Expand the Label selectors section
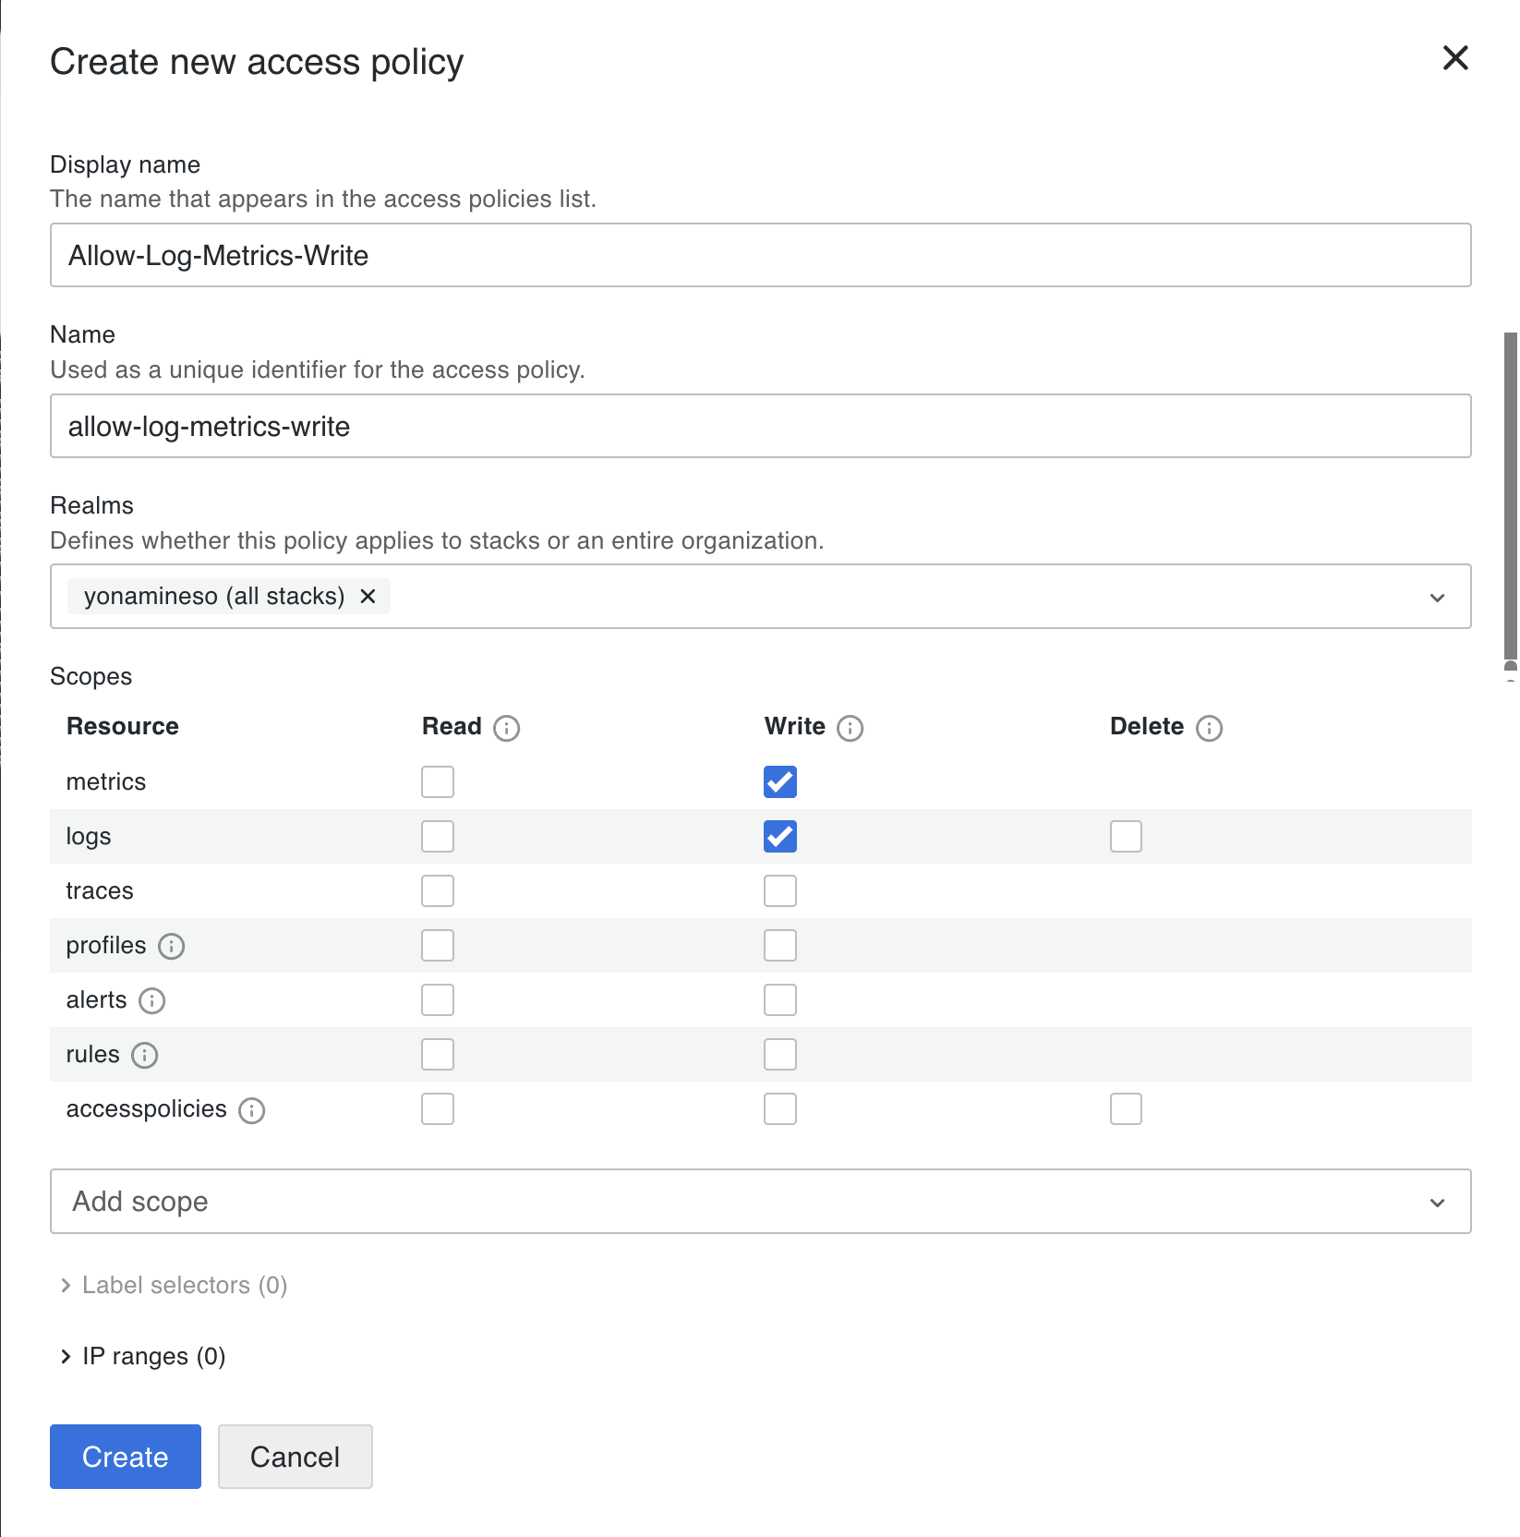The height and width of the screenshot is (1537, 1520). [x=174, y=1285]
